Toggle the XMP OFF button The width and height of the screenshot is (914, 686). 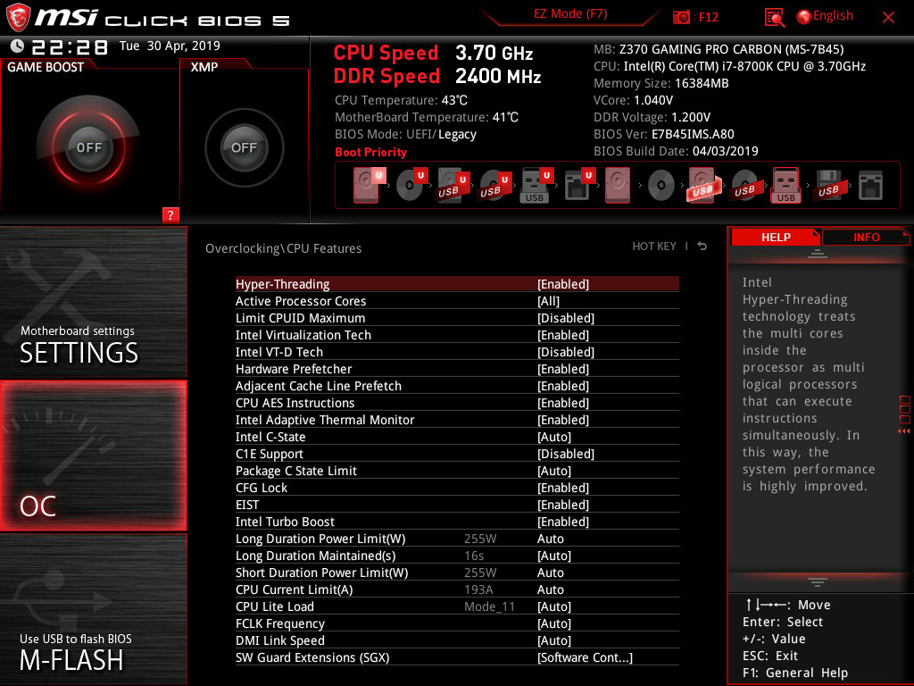point(244,147)
